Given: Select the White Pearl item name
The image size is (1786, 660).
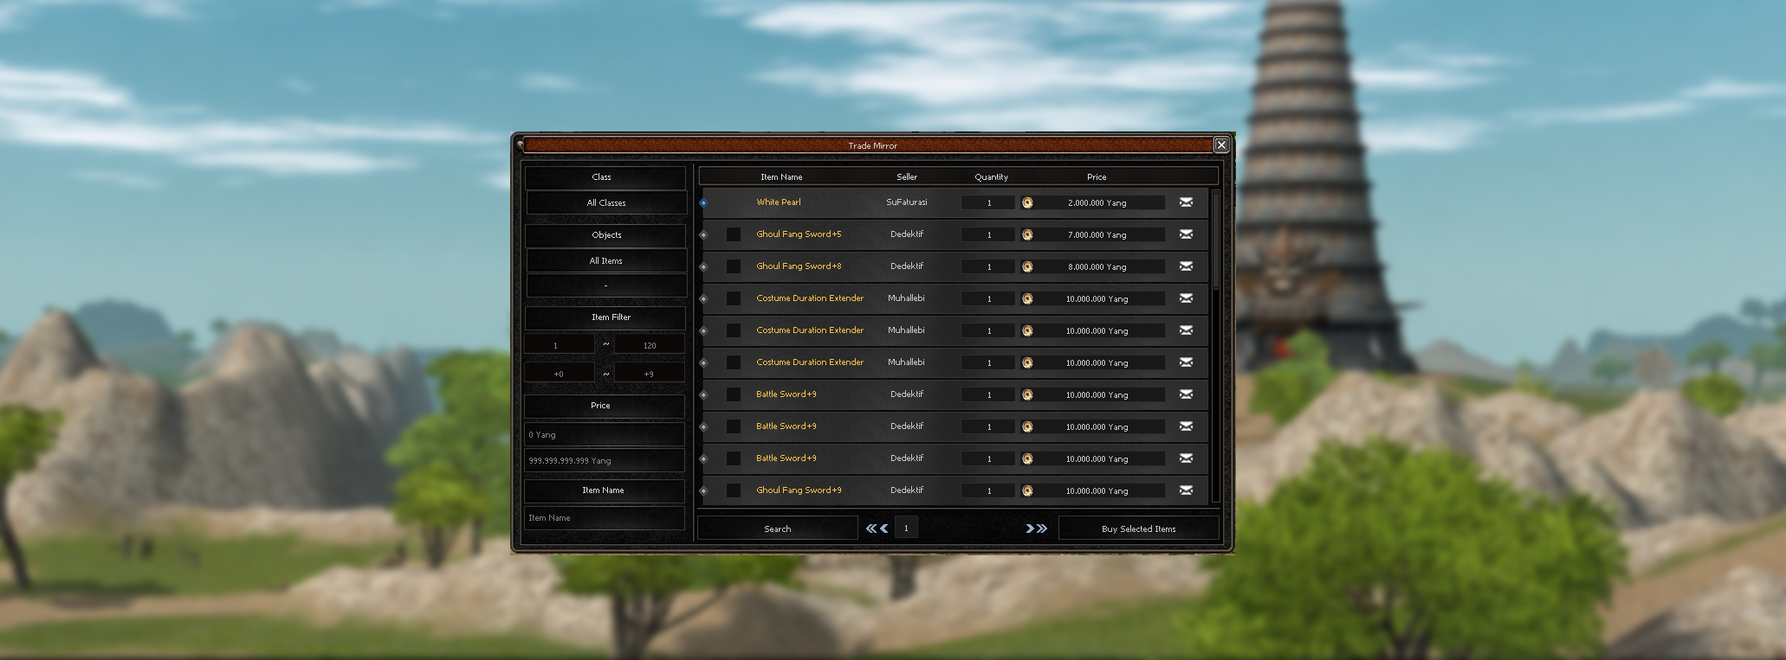Looking at the screenshot, I should click(779, 202).
